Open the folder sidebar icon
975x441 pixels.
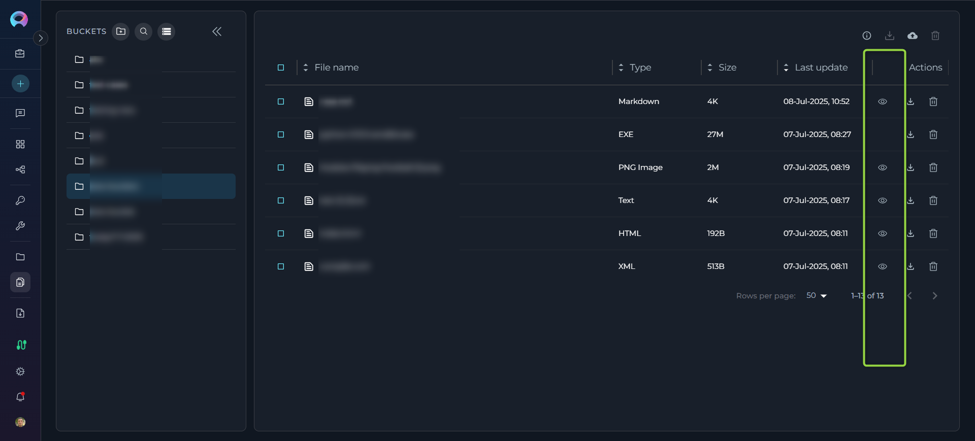click(x=20, y=257)
